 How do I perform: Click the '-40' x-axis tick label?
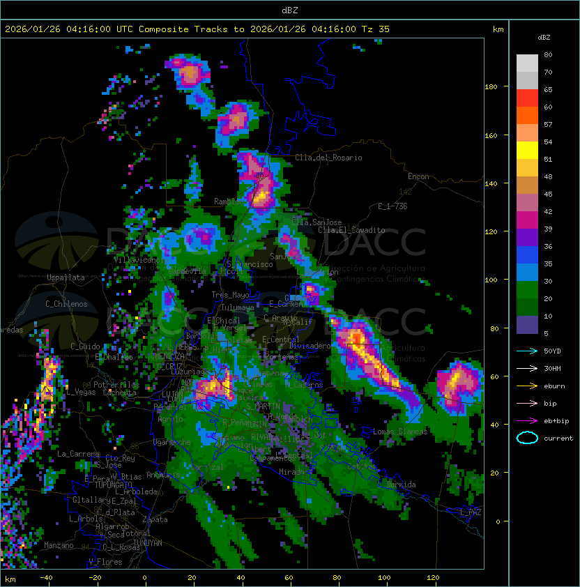click(x=46, y=578)
